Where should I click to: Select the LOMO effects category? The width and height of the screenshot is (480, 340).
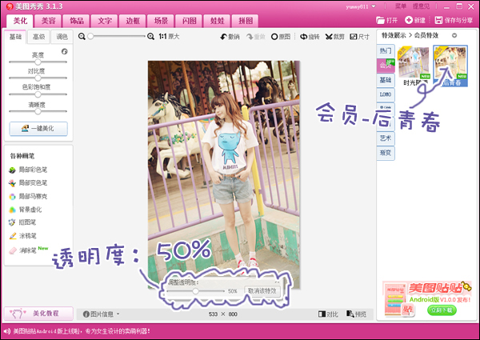(386, 94)
